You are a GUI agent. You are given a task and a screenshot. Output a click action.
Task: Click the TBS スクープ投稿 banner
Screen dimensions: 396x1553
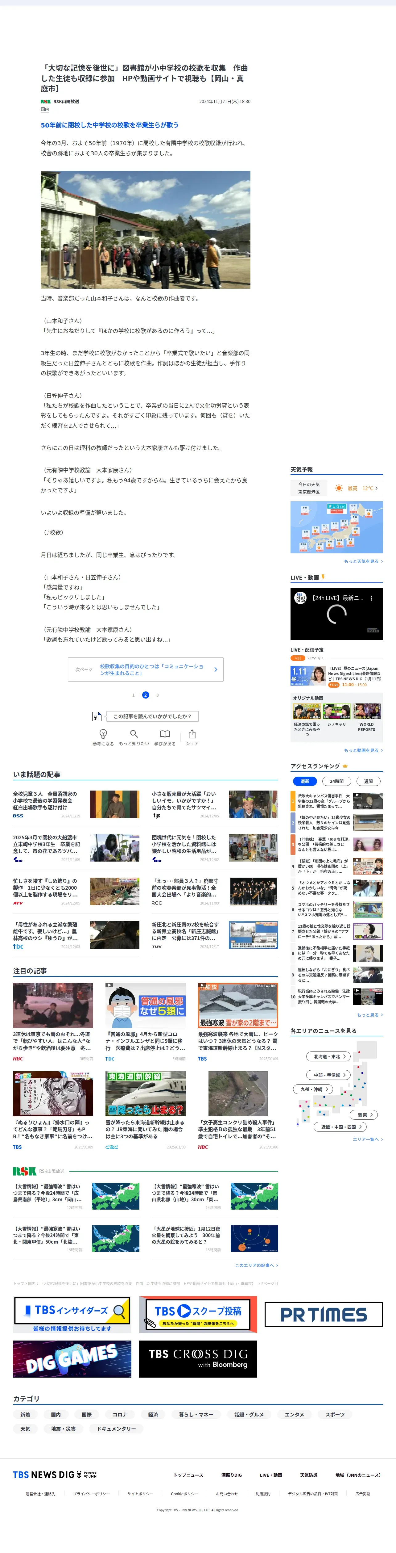click(x=198, y=1314)
